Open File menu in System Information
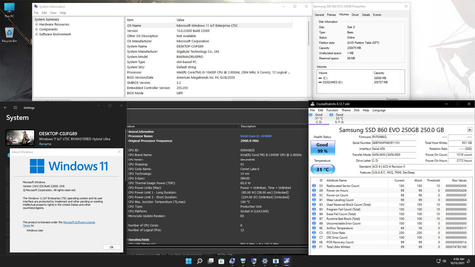 click(x=36, y=13)
